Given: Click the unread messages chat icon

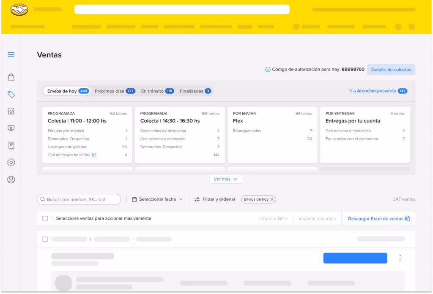Looking at the screenshot, I should pyautogui.click(x=94, y=155).
